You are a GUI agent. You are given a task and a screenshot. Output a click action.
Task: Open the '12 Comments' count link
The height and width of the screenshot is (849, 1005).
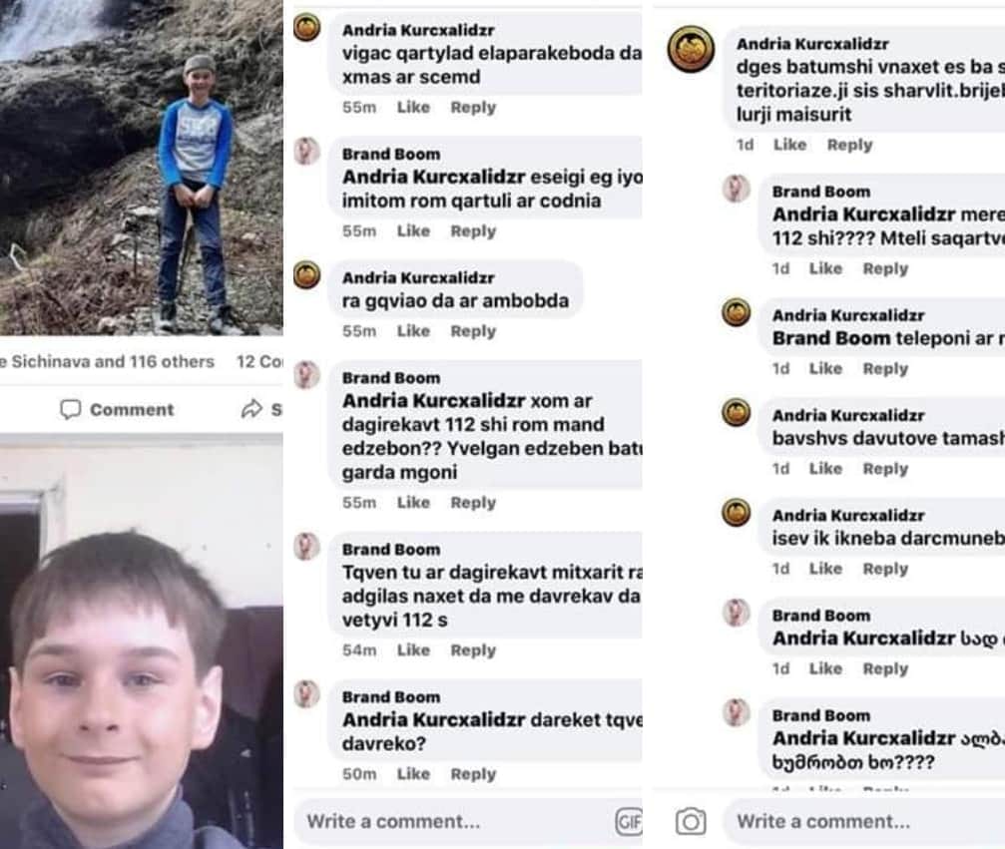coord(259,361)
